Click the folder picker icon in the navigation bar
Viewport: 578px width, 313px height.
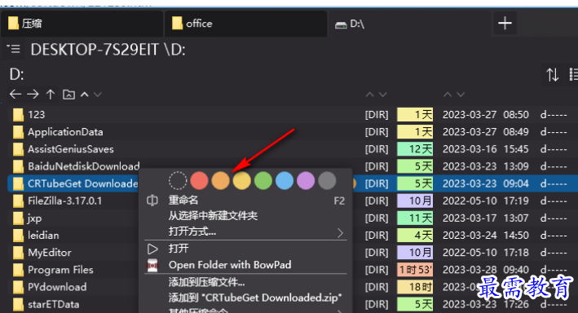tap(68, 95)
